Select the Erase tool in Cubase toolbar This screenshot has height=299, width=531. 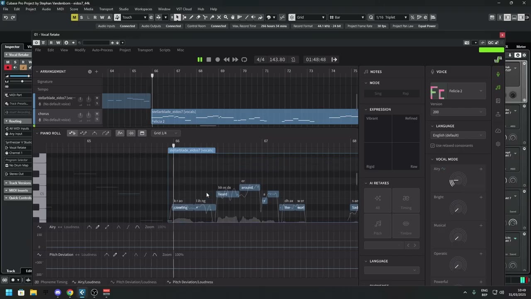[198, 17]
